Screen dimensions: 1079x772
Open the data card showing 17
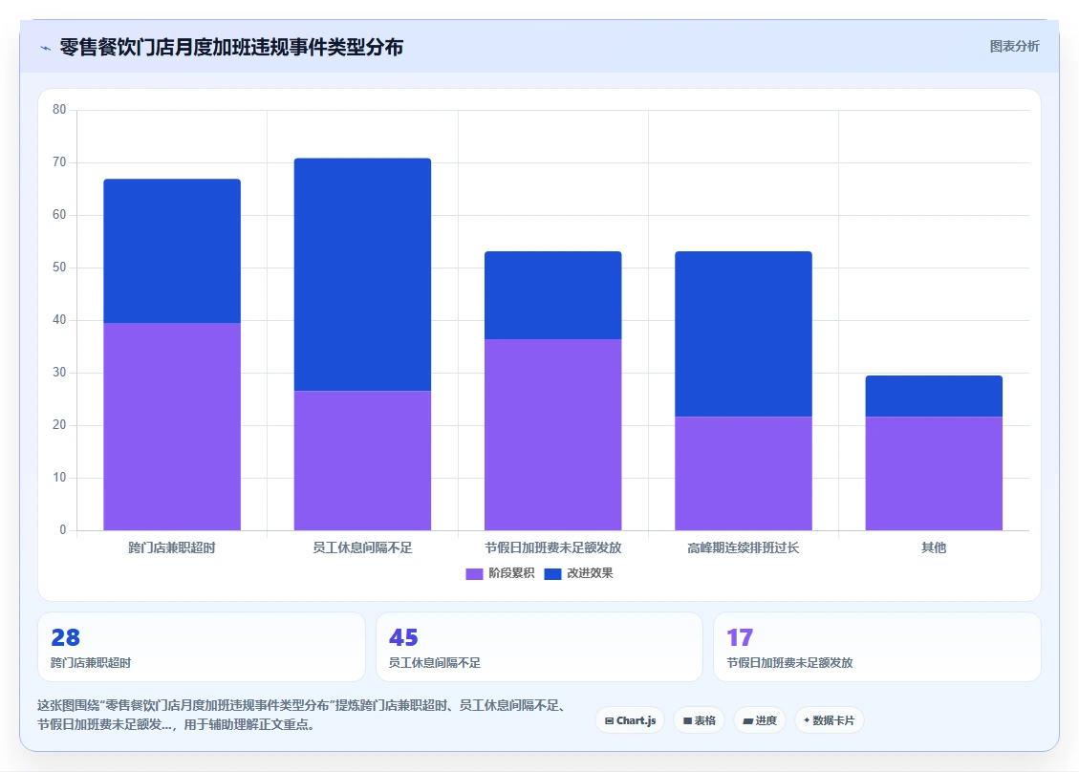point(877,647)
